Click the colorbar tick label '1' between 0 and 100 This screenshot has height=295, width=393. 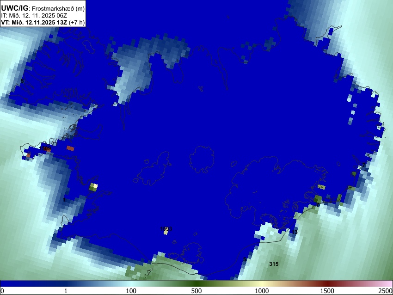66,291
